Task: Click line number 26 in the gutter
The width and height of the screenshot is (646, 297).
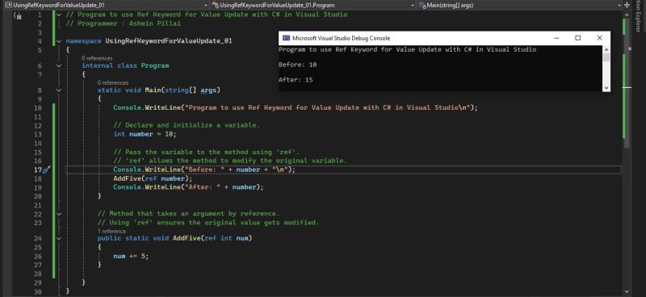Action: (38, 256)
